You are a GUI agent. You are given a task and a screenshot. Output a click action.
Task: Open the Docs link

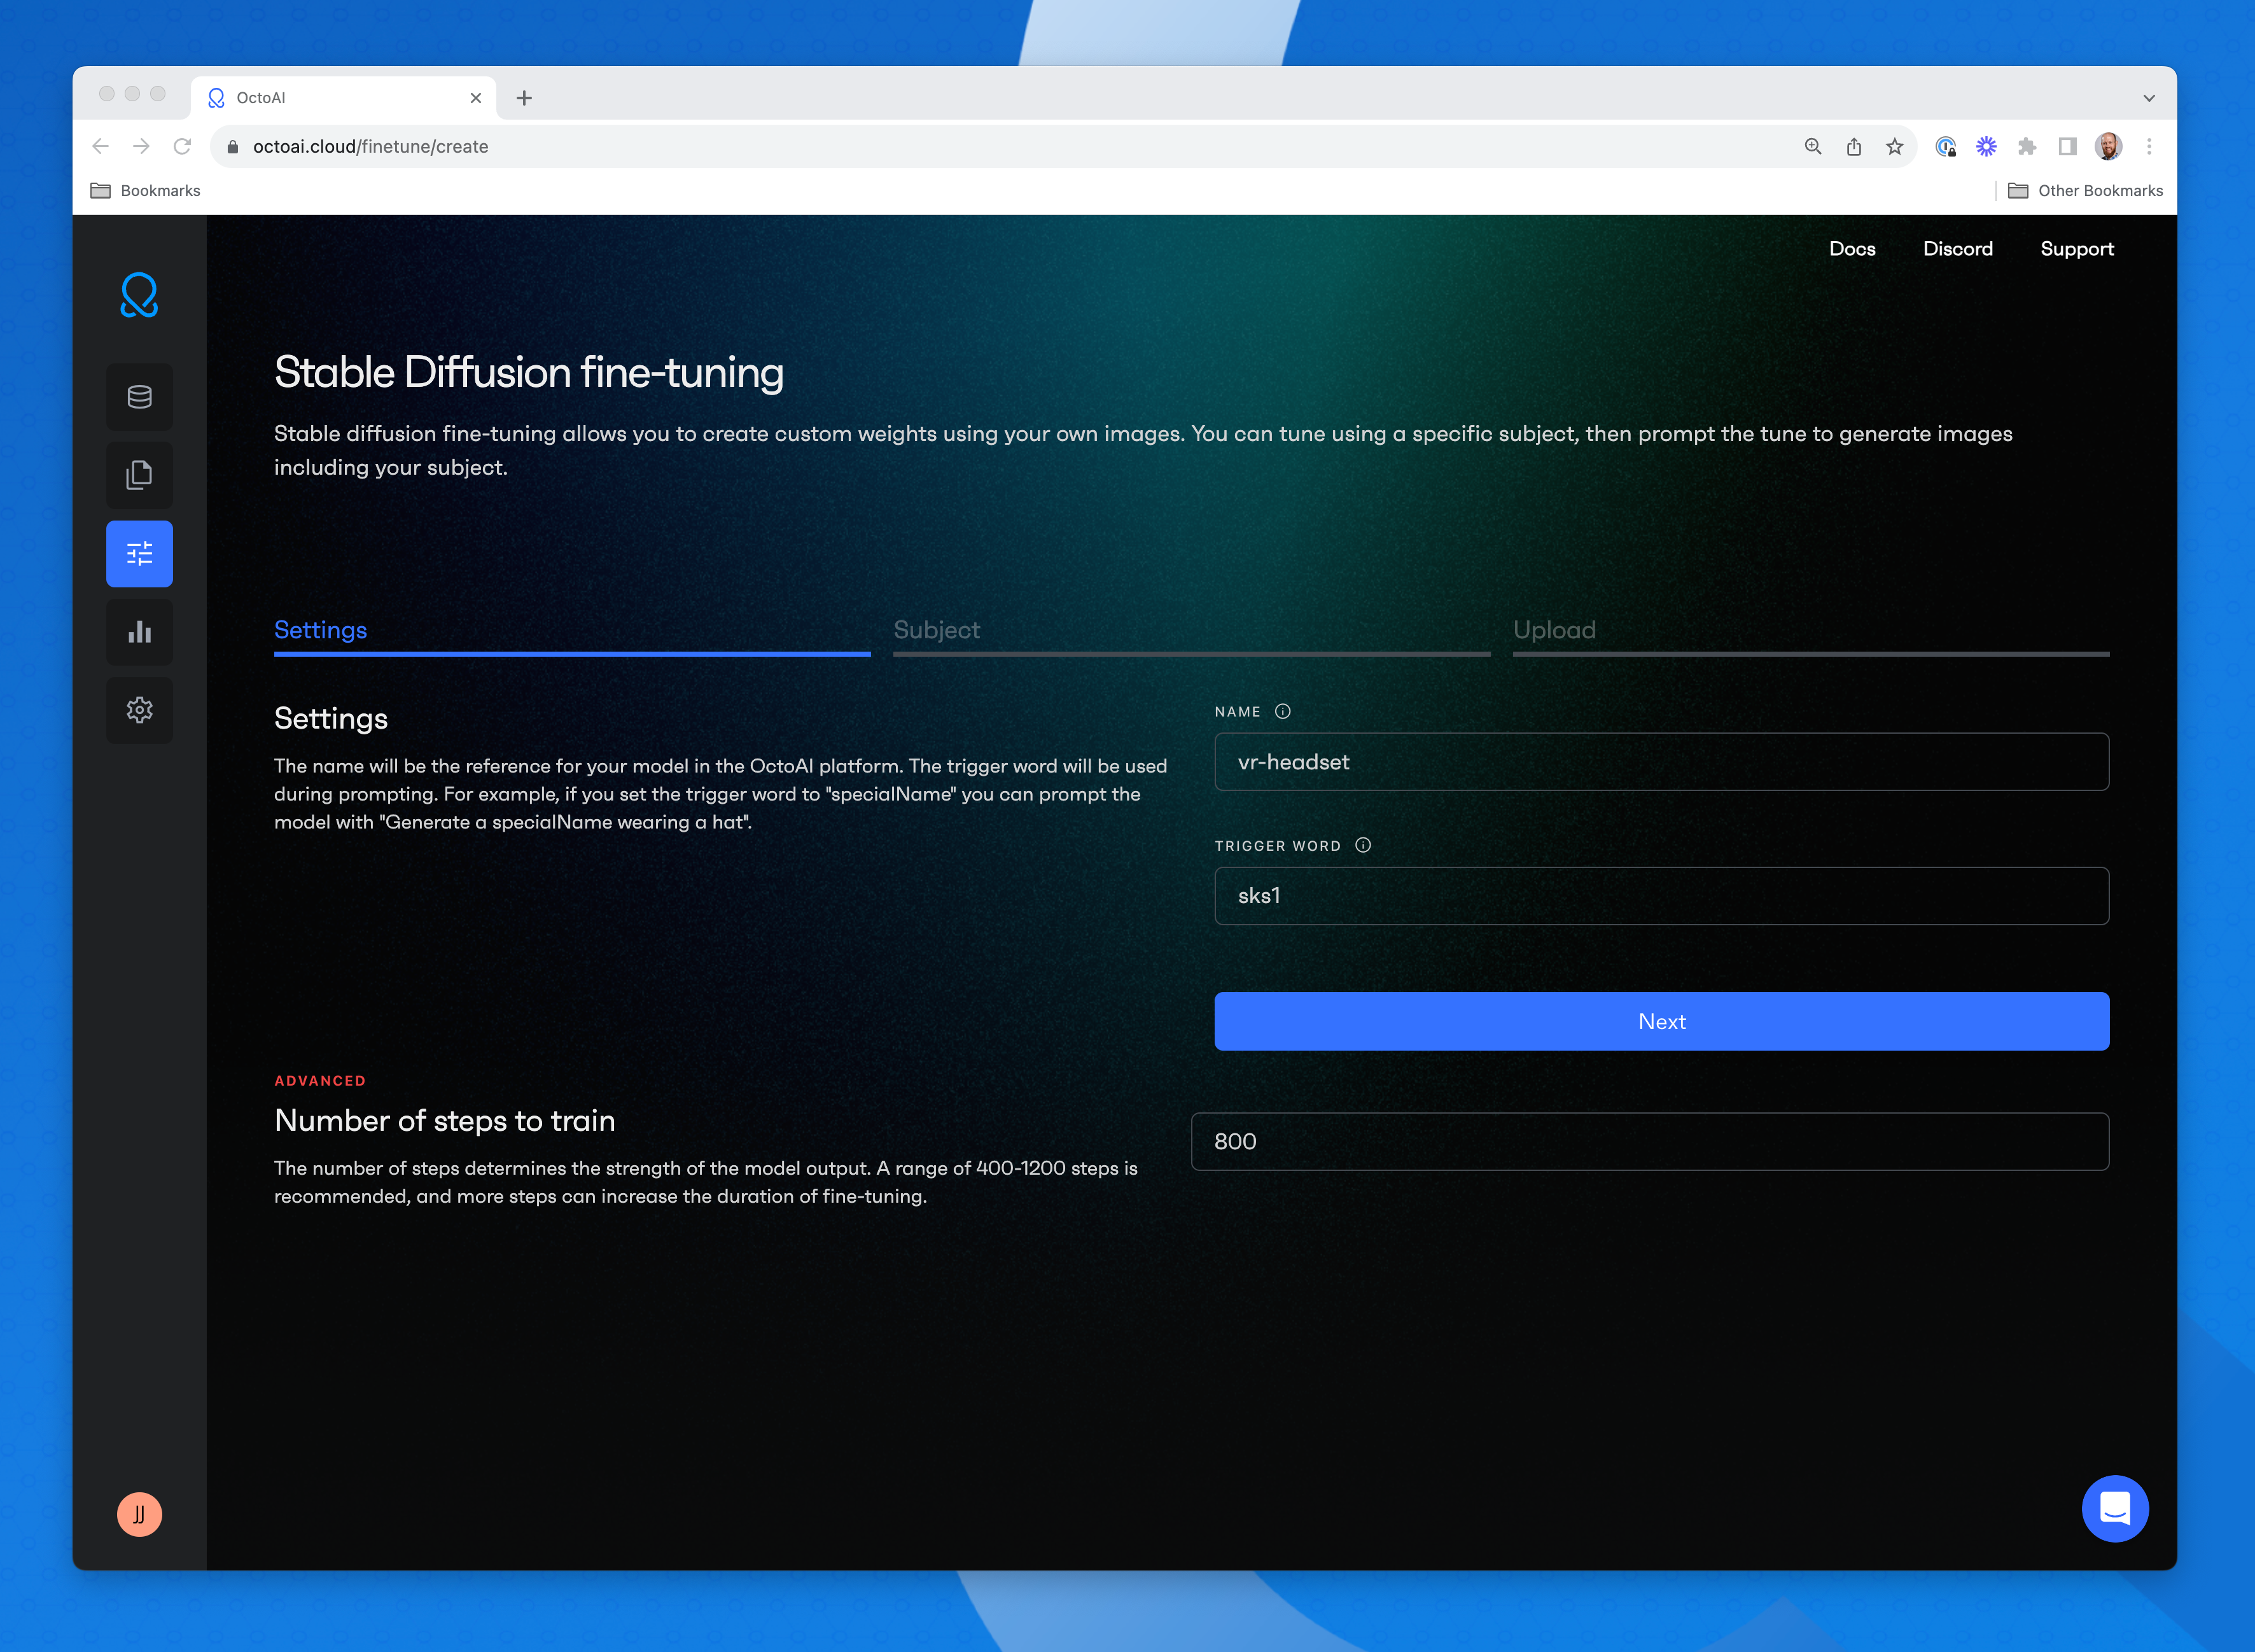(1851, 249)
